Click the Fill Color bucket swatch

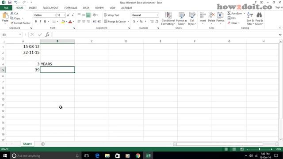[x=63, y=22]
